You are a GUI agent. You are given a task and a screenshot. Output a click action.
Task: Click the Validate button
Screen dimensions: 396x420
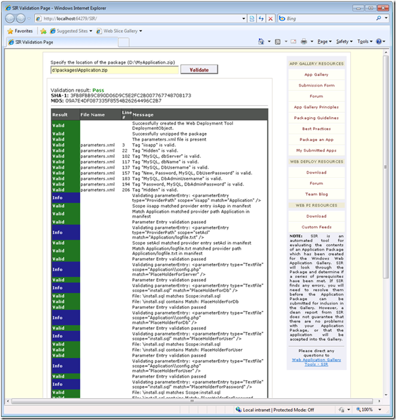point(199,70)
